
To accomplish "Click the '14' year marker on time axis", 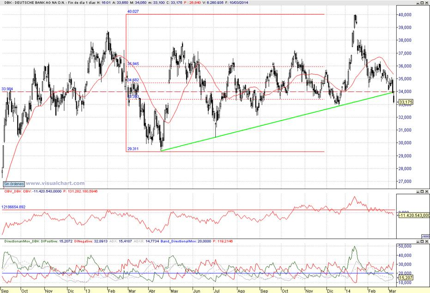I will pyautogui.click(x=348, y=291).
